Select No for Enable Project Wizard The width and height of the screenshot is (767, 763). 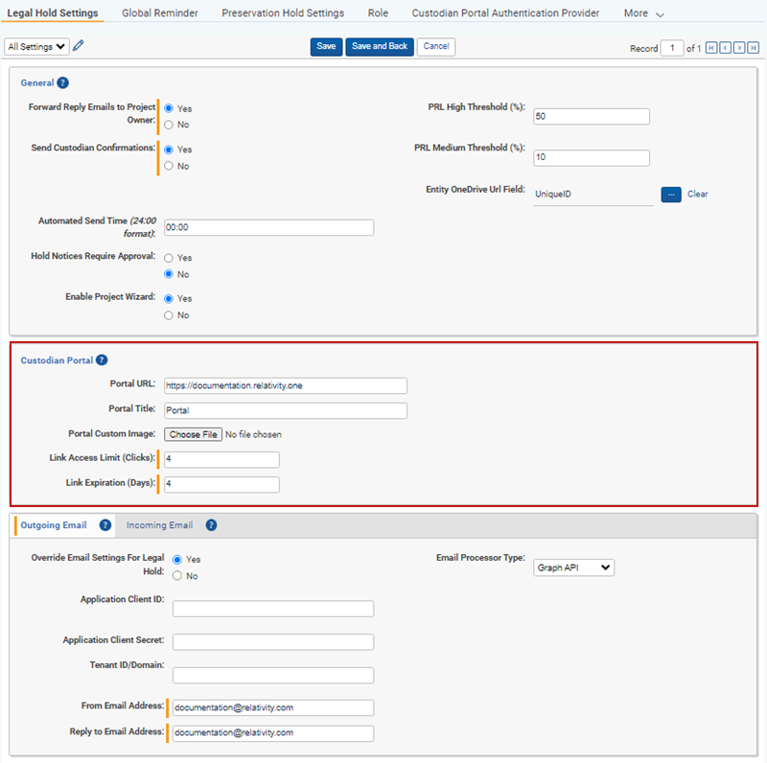tap(169, 315)
